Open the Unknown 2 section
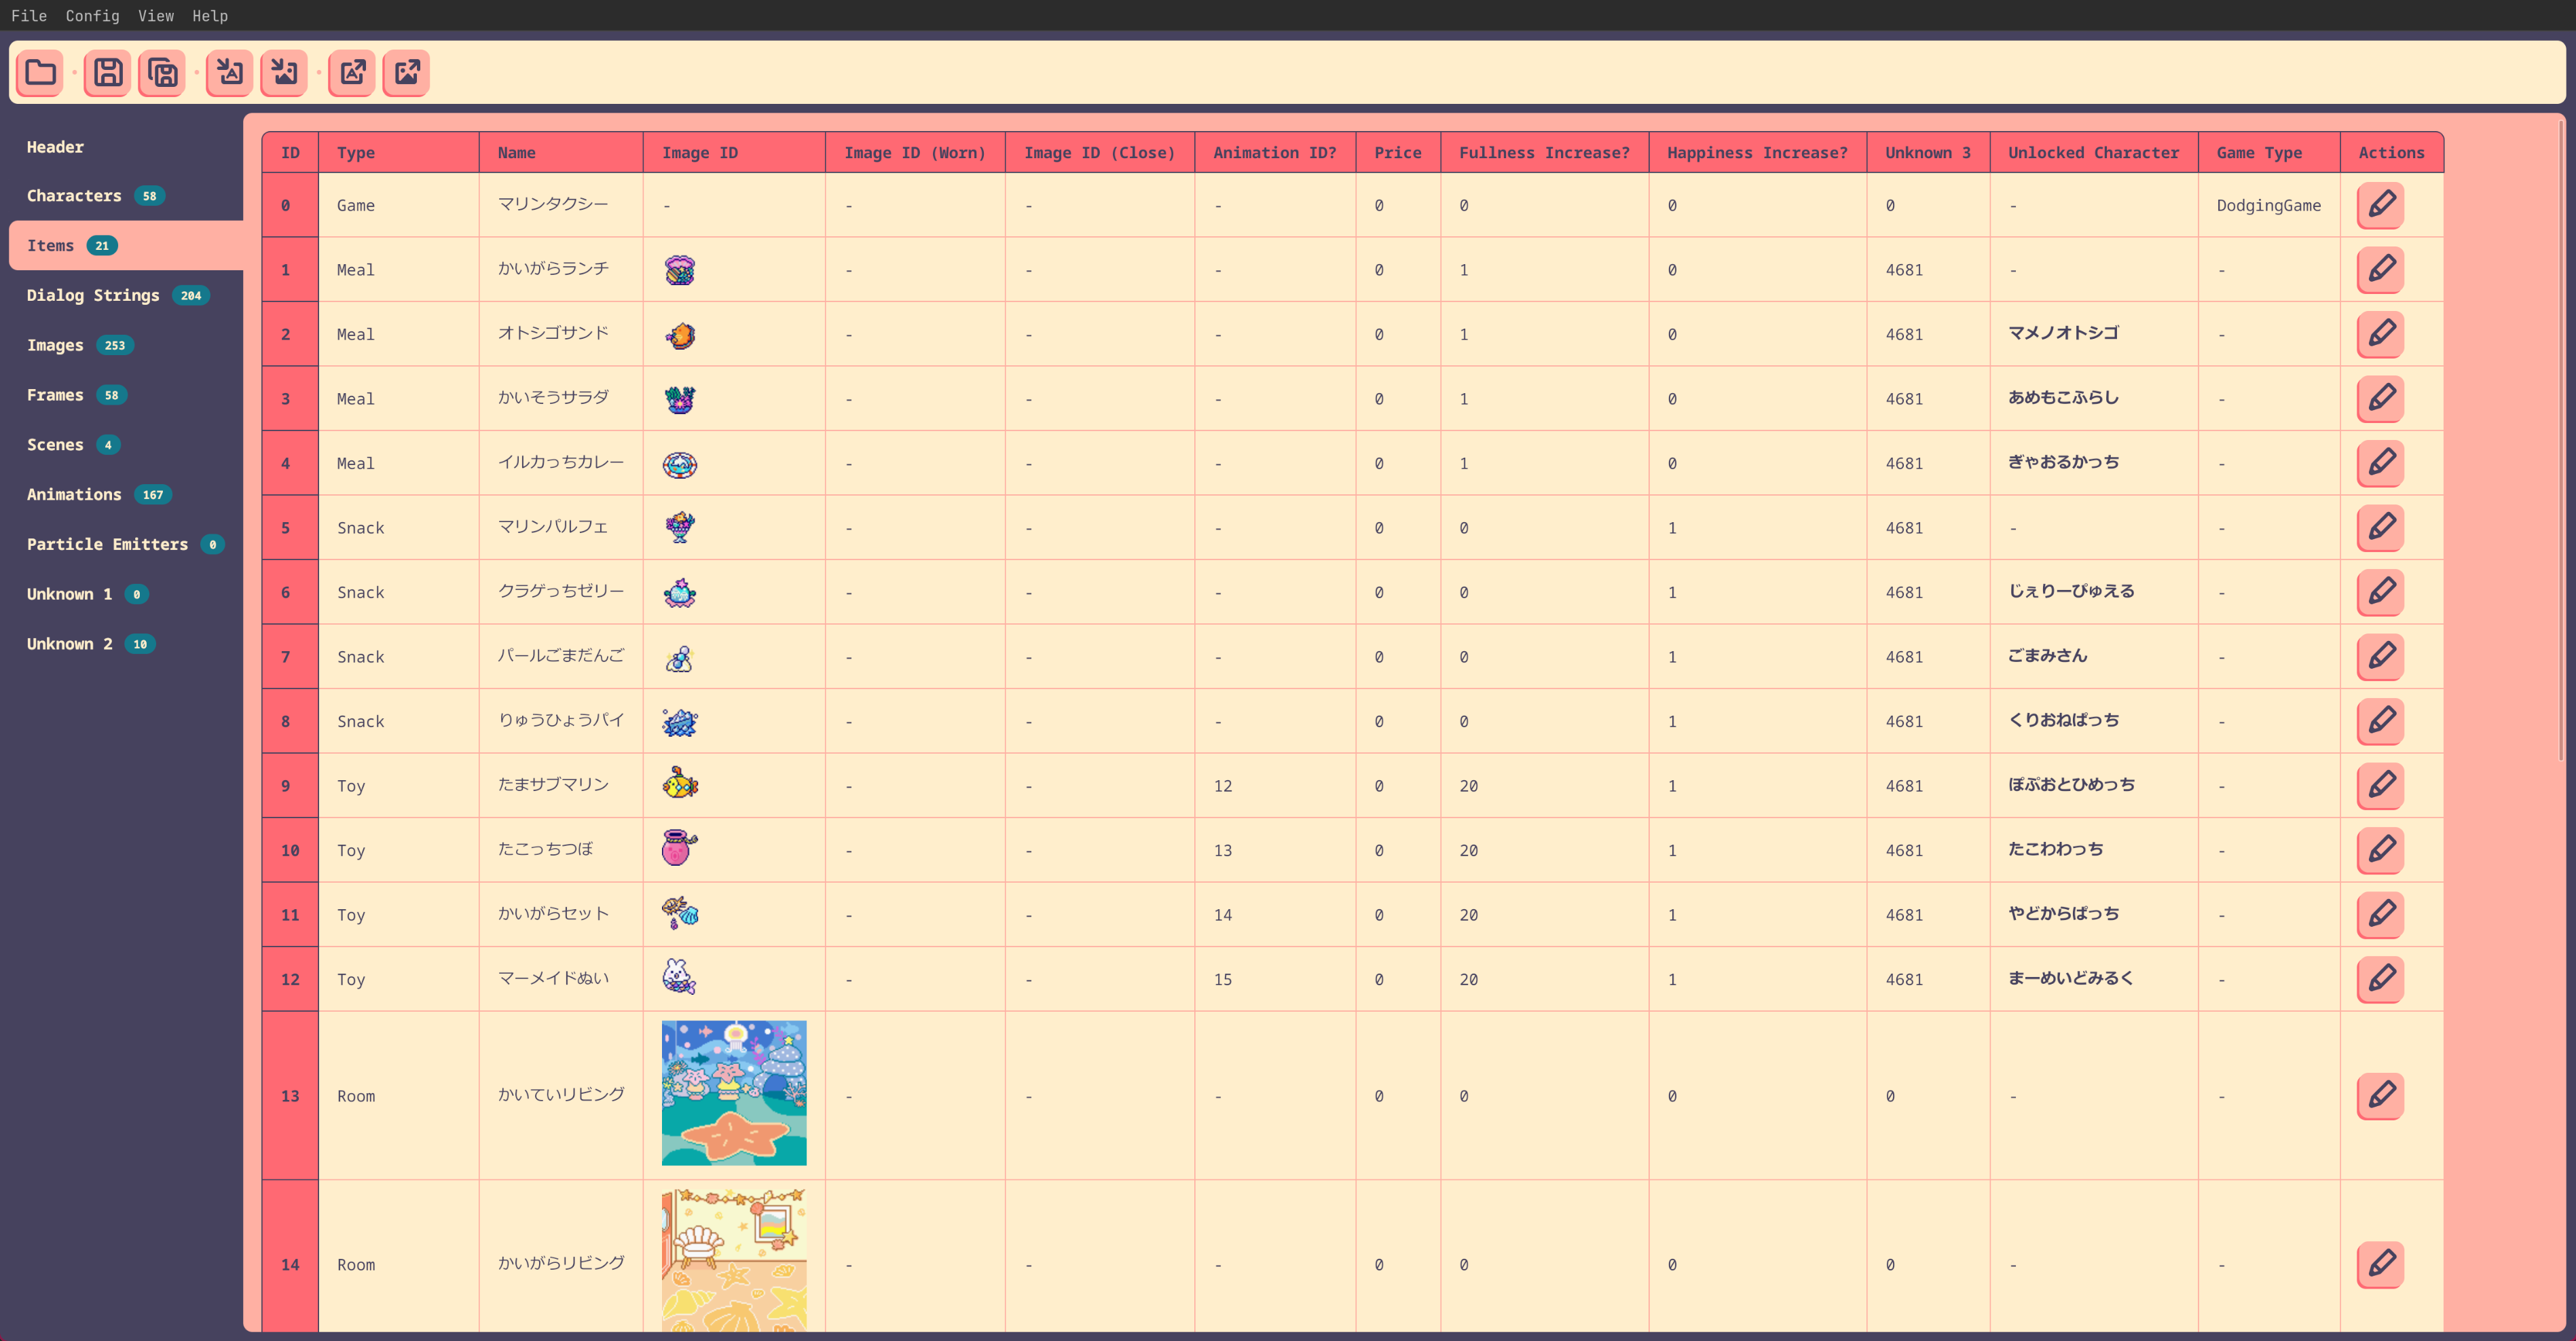 [x=126, y=644]
